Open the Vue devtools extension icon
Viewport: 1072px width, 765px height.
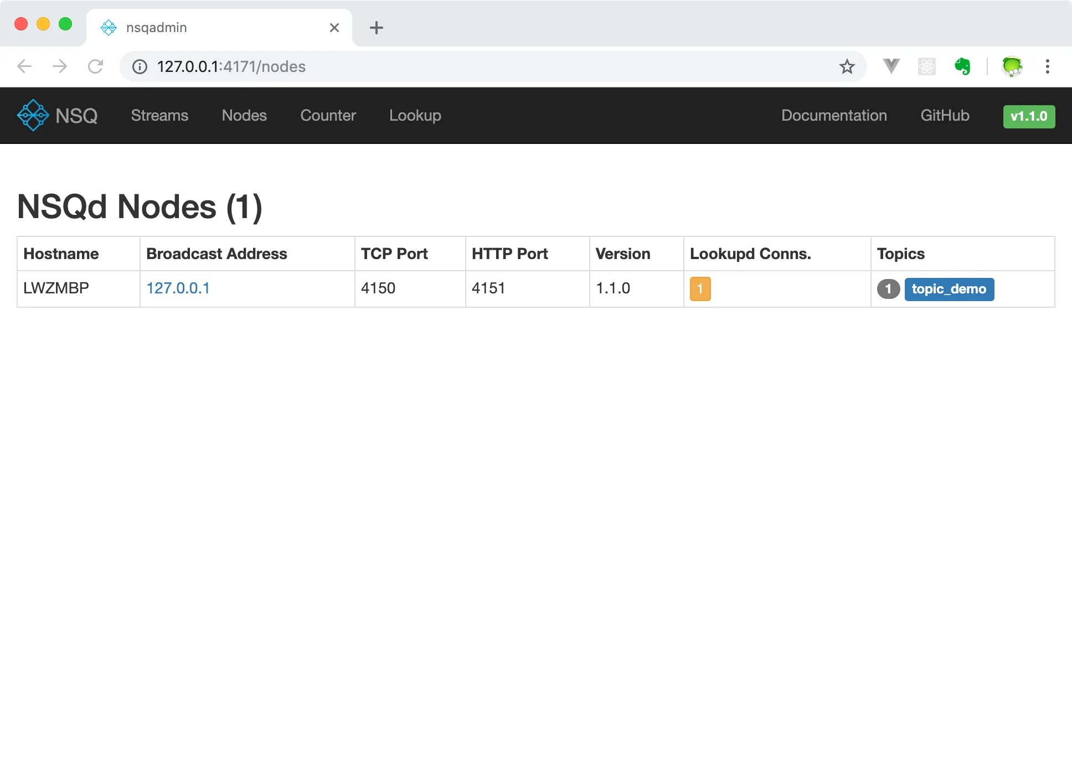[x=891, y=66]
